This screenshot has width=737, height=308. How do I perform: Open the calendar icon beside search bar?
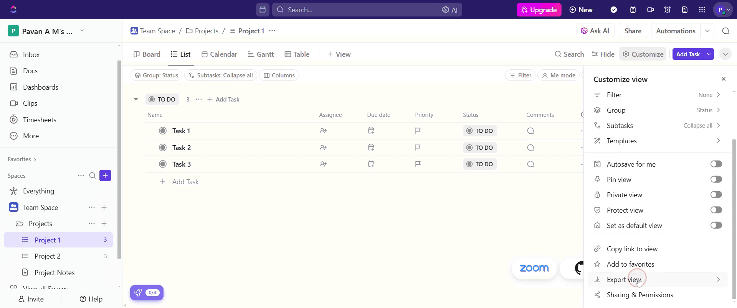coord(263,10)
